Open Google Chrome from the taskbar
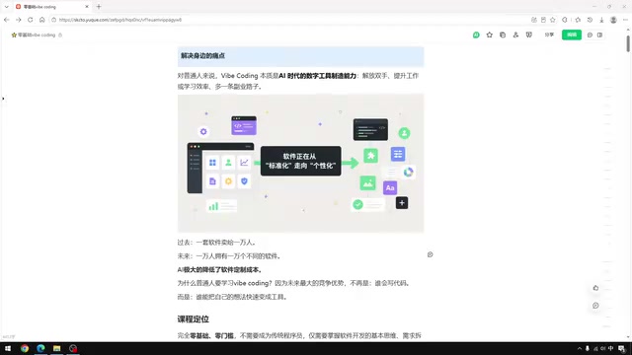 pyautogui.click(x=25, y=348)
